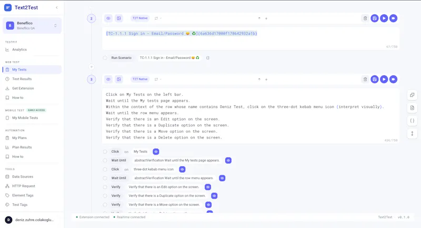Toggle eye icon for Verify Move option

208,205
